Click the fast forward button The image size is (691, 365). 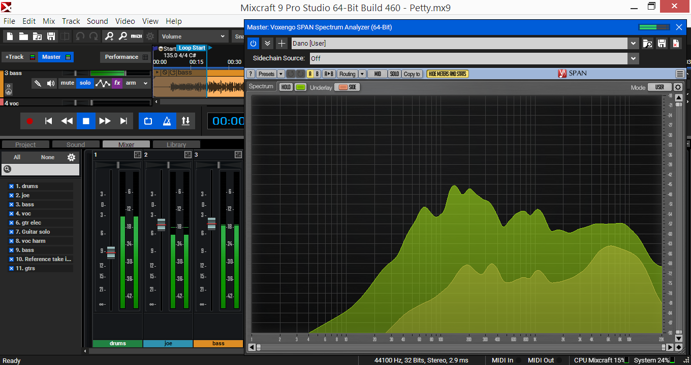tap(105, 121)
